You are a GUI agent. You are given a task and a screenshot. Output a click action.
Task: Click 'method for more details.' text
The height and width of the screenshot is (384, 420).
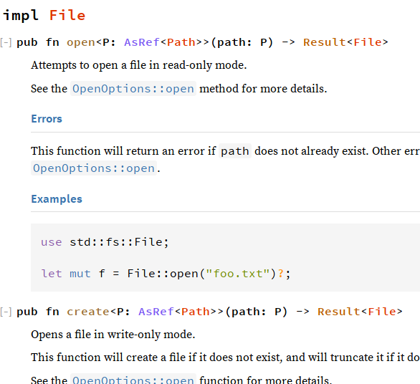(x=263, y=89)
